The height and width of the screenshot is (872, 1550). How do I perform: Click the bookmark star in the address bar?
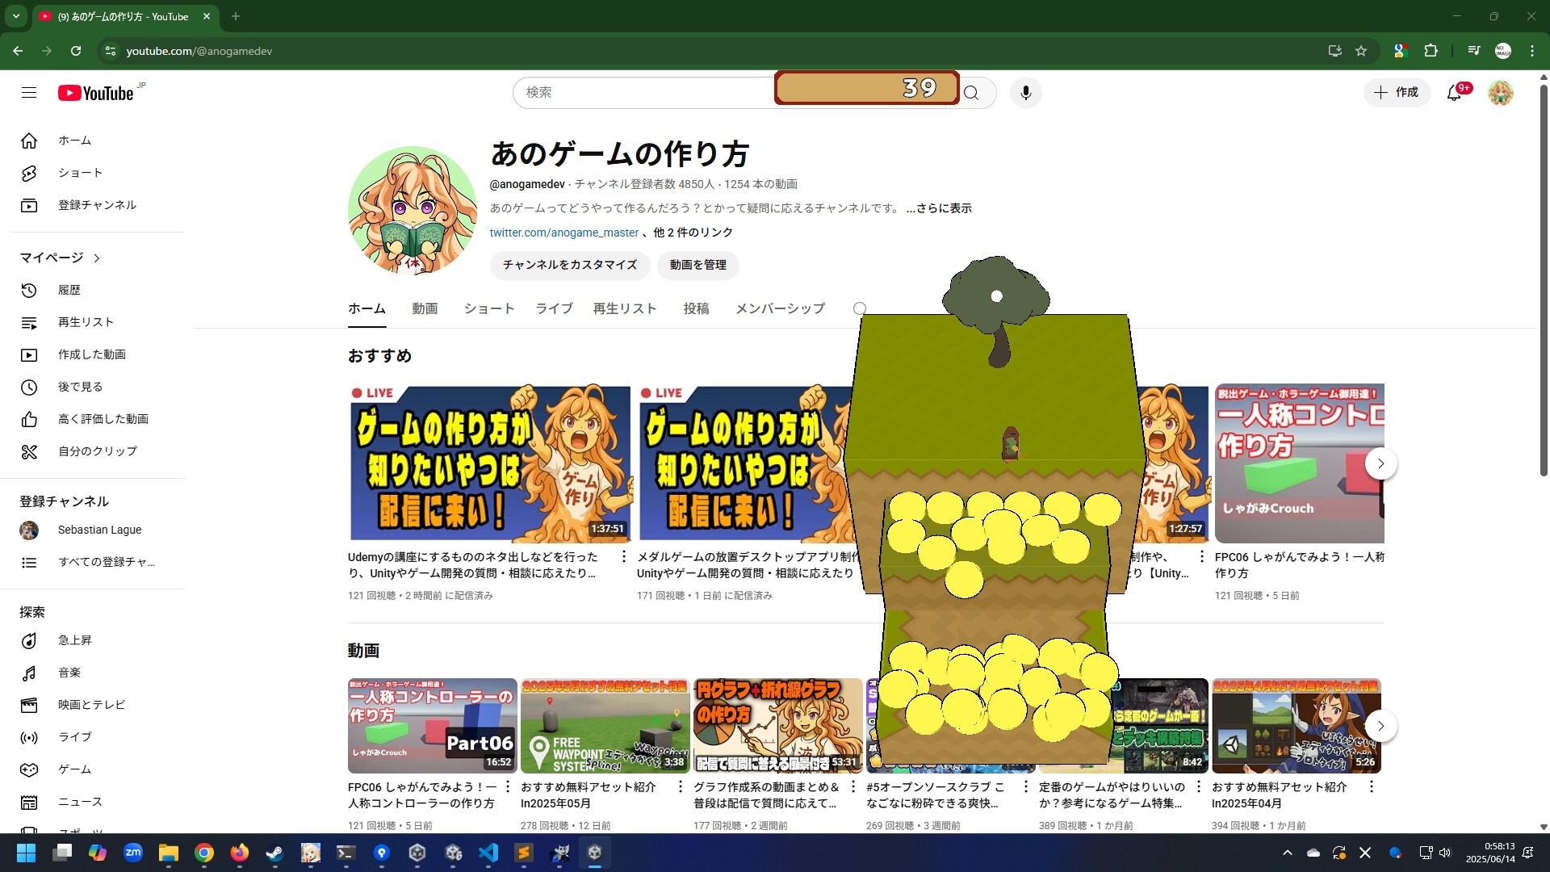tap(1361, 50)
